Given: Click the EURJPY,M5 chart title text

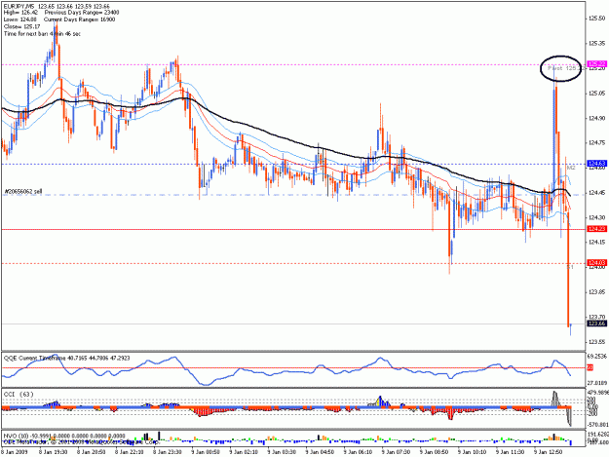Looking at the screenshot, I should click(x=57, y=6).
